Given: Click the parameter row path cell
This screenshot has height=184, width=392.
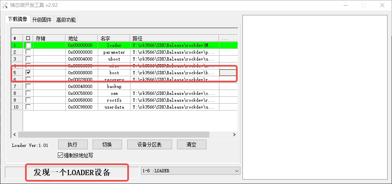Looking at the screenshot, I should click(175, 52).
